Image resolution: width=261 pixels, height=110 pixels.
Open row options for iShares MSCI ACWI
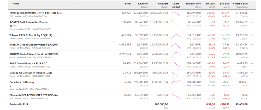coord(252,95)
